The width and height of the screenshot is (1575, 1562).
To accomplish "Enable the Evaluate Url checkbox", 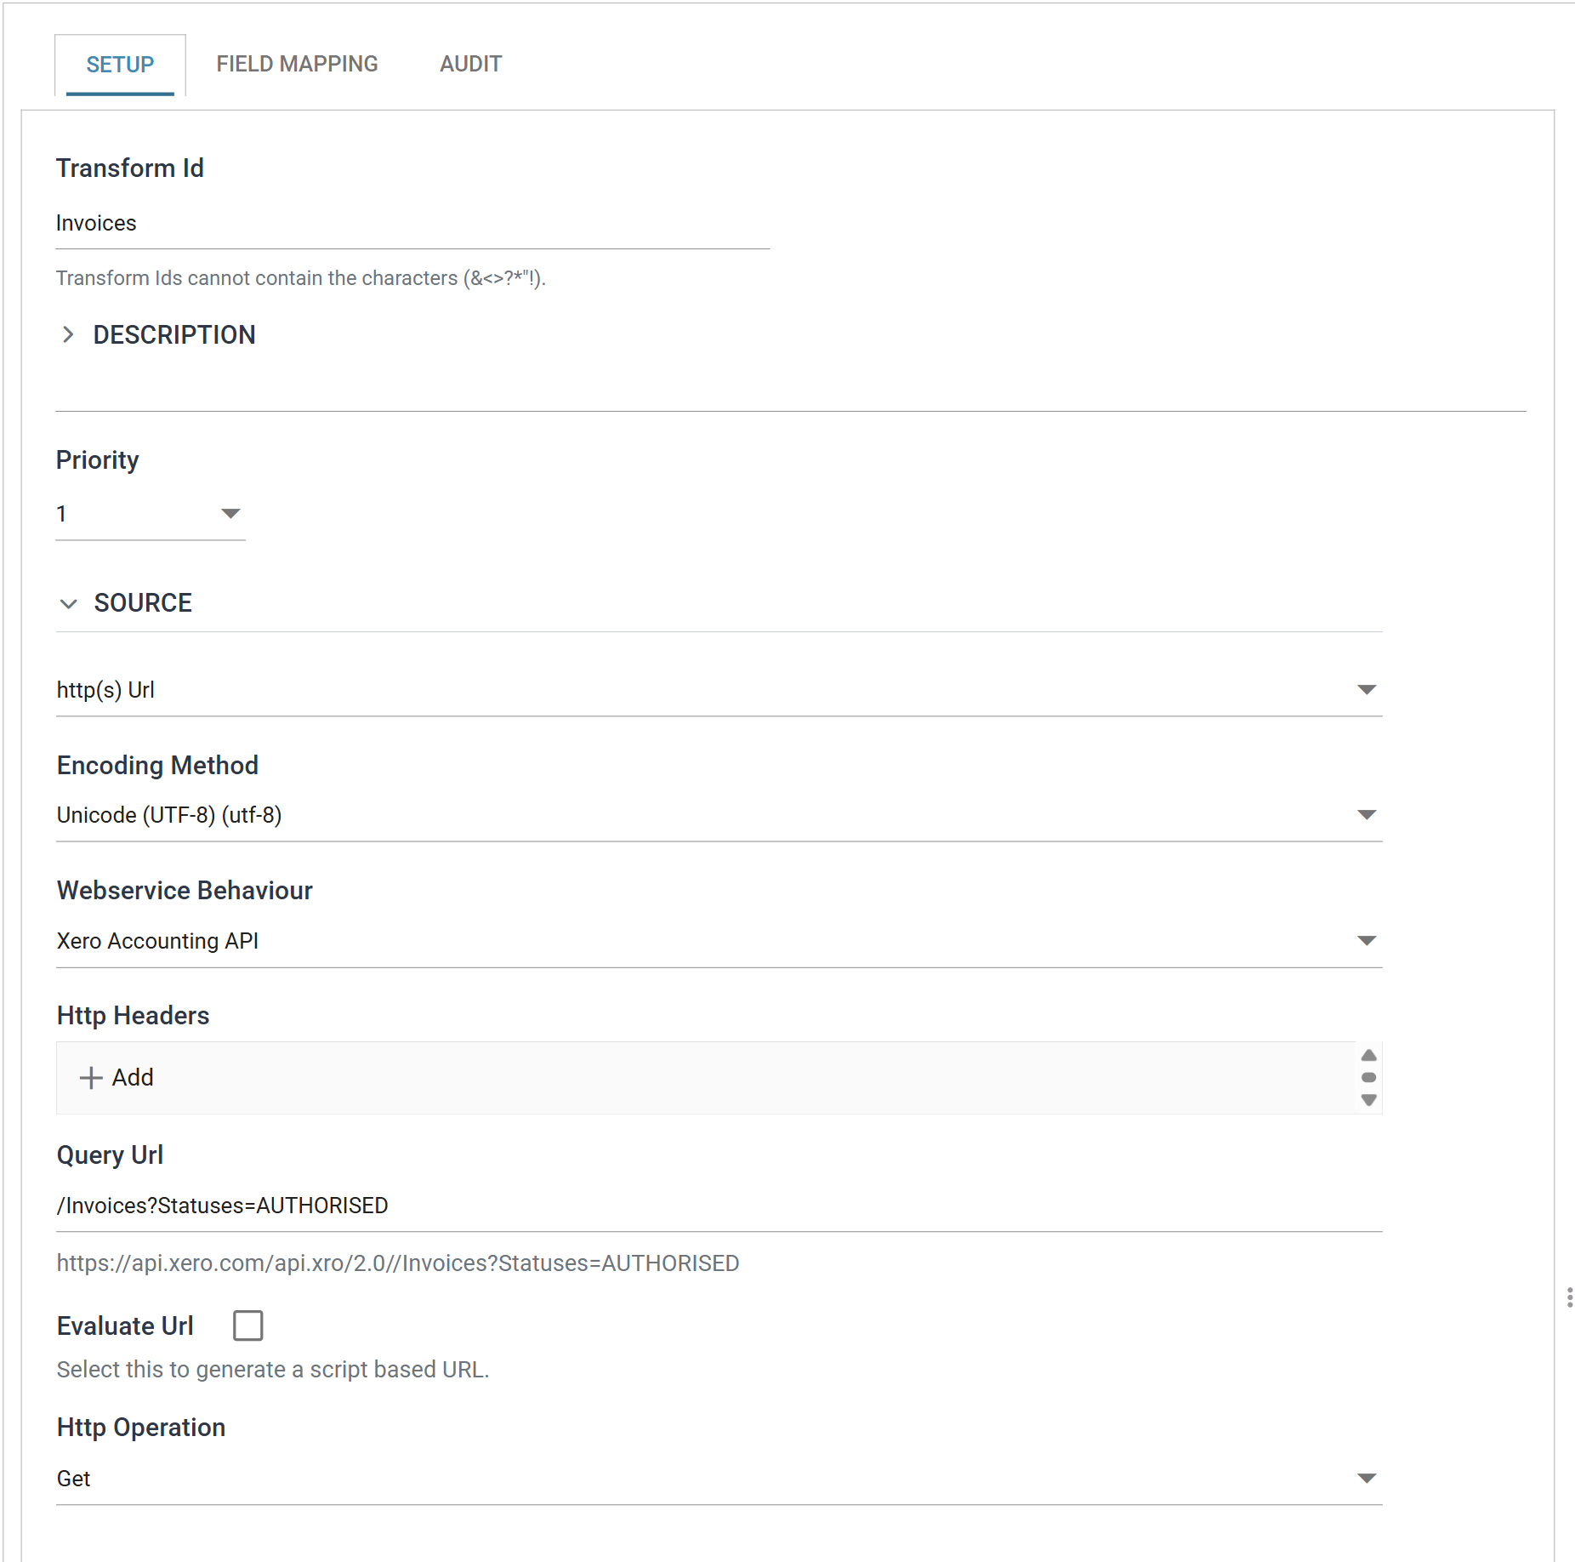I will tap(247, 1325).
